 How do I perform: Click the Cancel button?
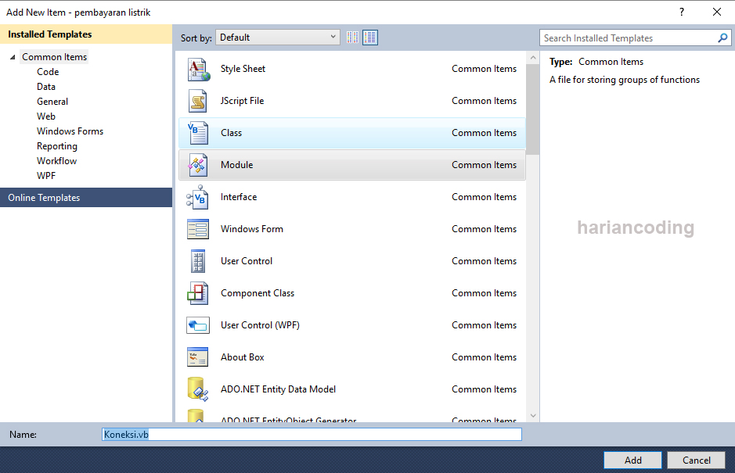pos(696,460)
